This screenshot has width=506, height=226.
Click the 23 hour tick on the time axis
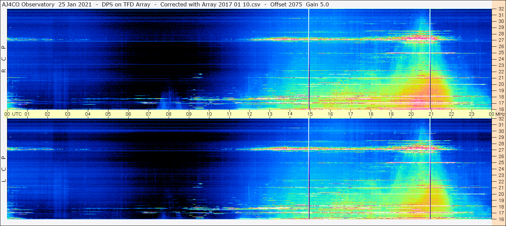[472, 114]
